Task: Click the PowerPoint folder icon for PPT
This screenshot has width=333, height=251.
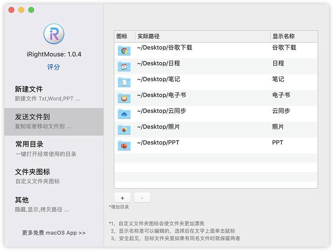Action: coord(124,146)
